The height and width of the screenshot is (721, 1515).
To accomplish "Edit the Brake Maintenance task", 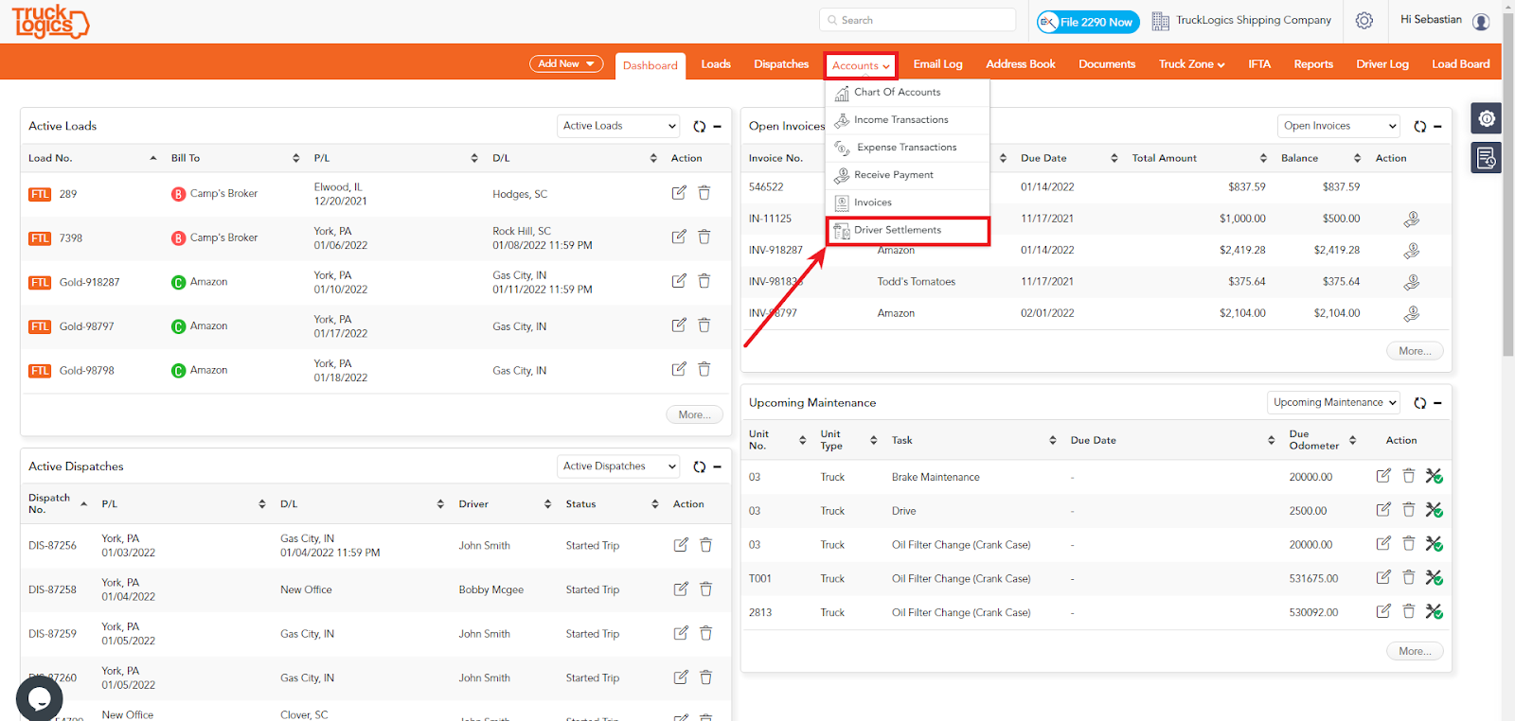I will click(1383, 476).
